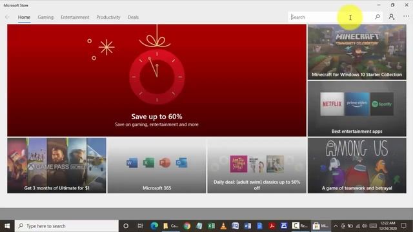
Task: Open Word from the taskbar
Action: point(248,226)
